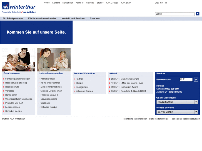The image size is (202, 151).
Task: Open Kontakt in top navigation
Action: click(56, 3)
